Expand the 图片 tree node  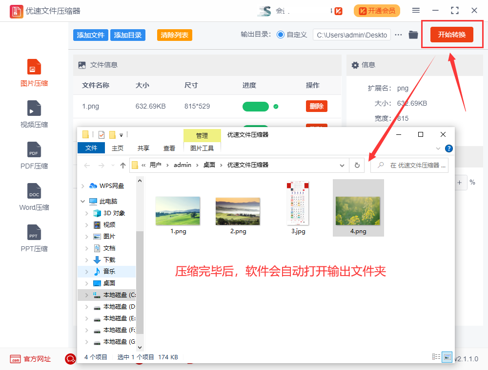pyautogui.click(x=86, y=237)
